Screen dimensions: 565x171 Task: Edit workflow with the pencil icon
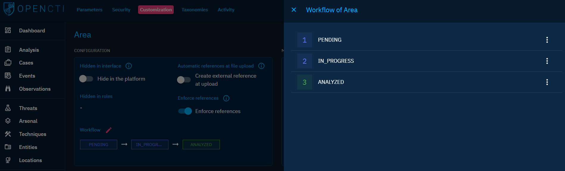click(109, 130)
